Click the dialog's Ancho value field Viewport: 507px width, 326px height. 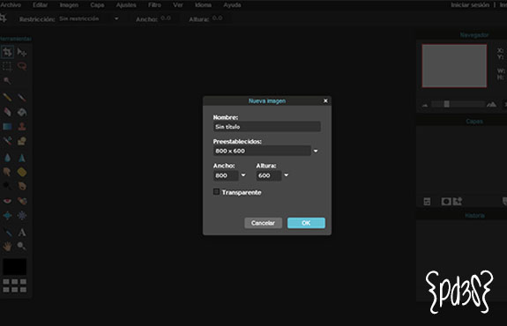coord(226,175)
